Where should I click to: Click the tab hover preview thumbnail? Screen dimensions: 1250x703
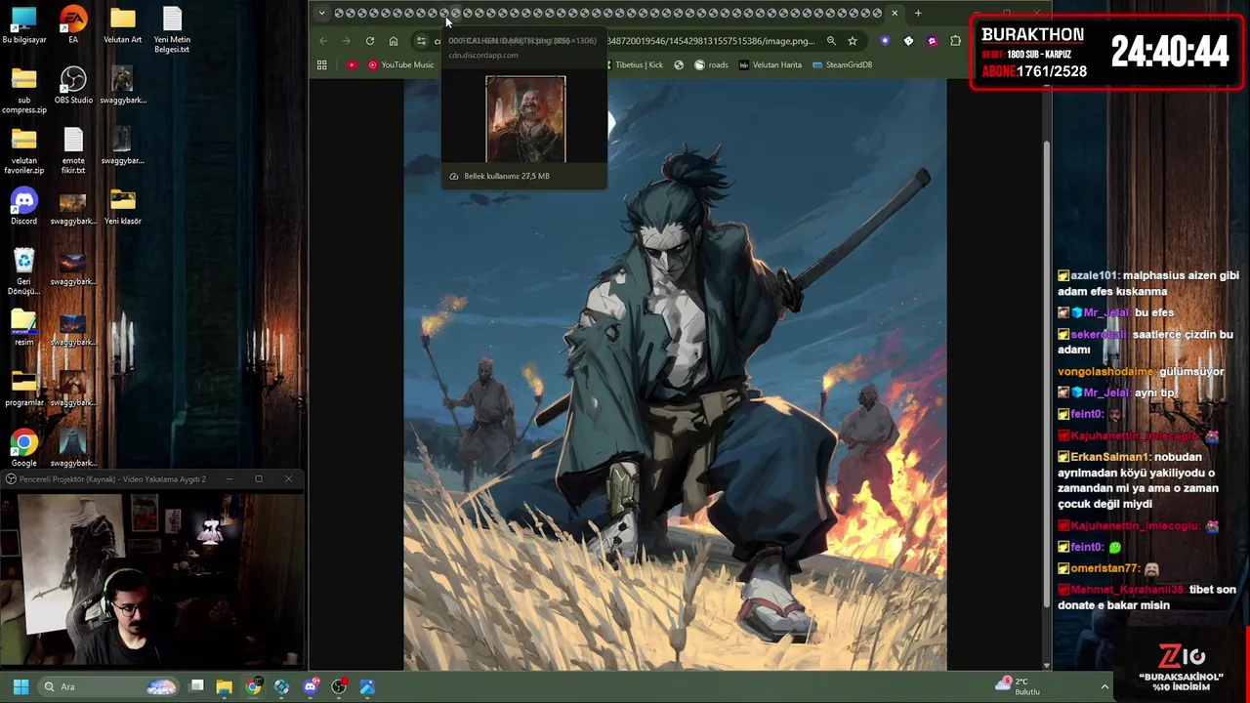point(525,119)
